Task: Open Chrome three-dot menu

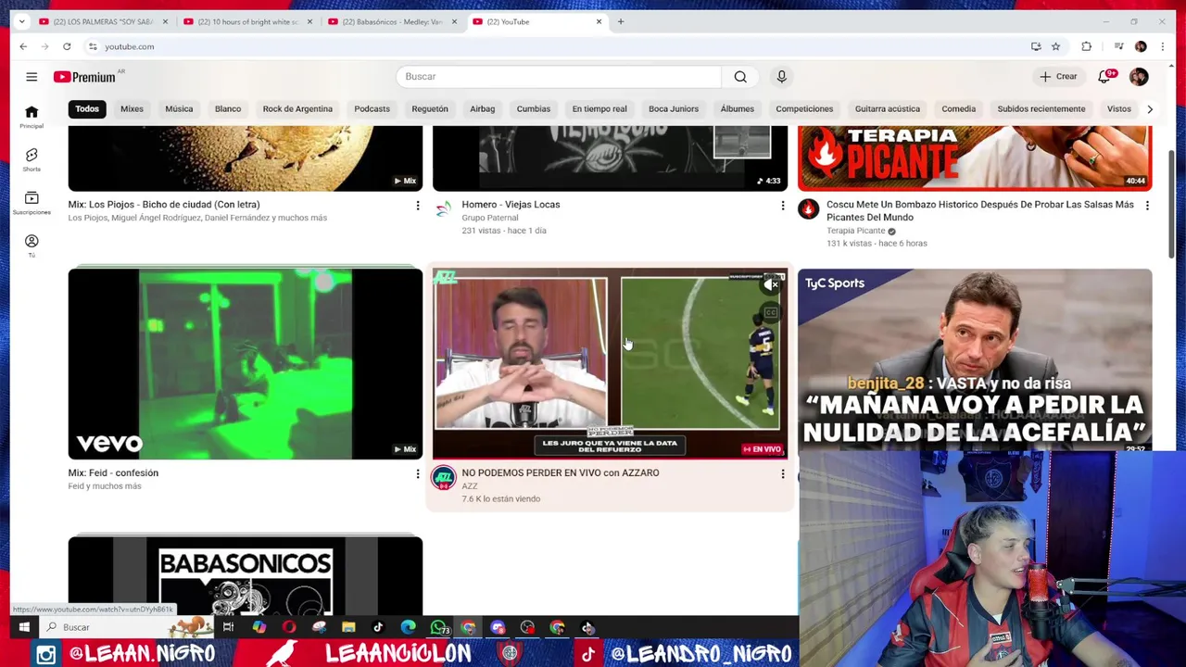Action: [1163, 46]
